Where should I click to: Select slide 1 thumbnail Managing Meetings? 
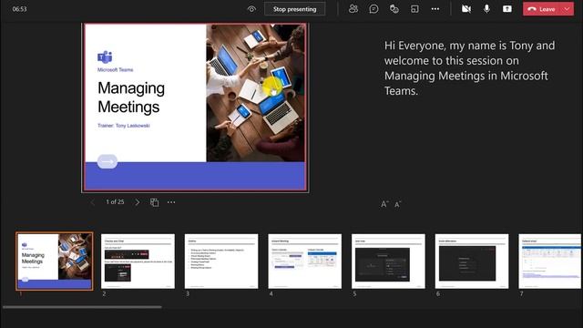[x=55, y=261]
